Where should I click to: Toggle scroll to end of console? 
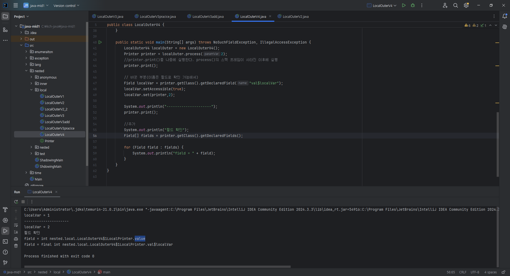point(16,232)
